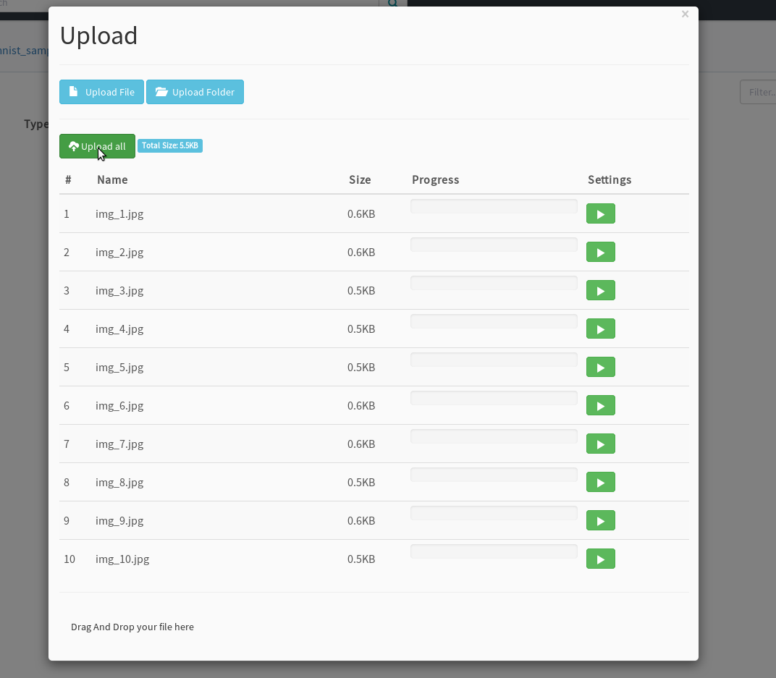The height and width of the screenshot is (678, 776).
Task: Click the Upload File button
Action: (x=101, y=92)
